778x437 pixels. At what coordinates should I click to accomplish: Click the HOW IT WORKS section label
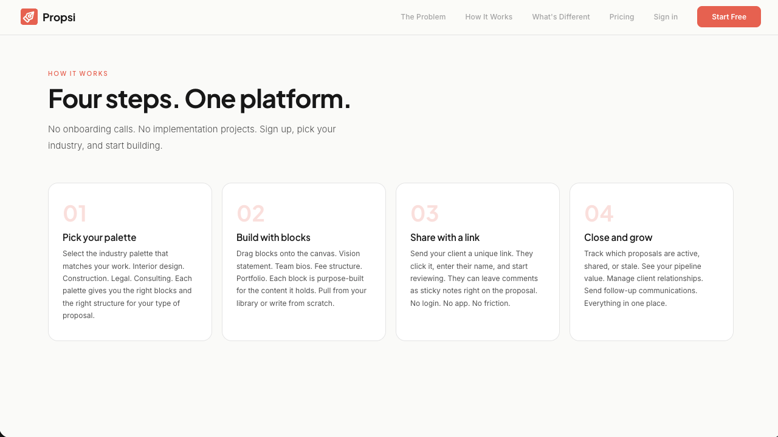click(78, 74)
